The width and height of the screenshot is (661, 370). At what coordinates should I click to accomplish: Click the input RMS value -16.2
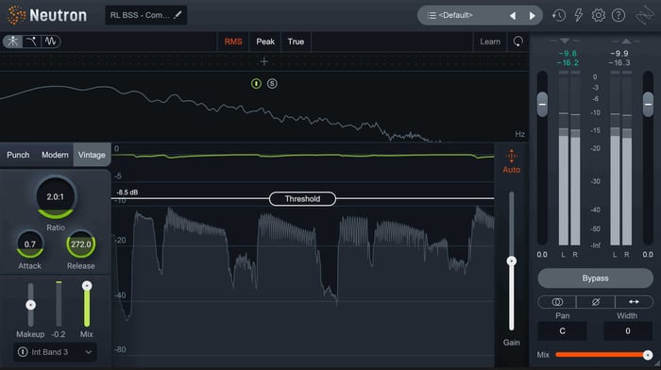(568, 63)
